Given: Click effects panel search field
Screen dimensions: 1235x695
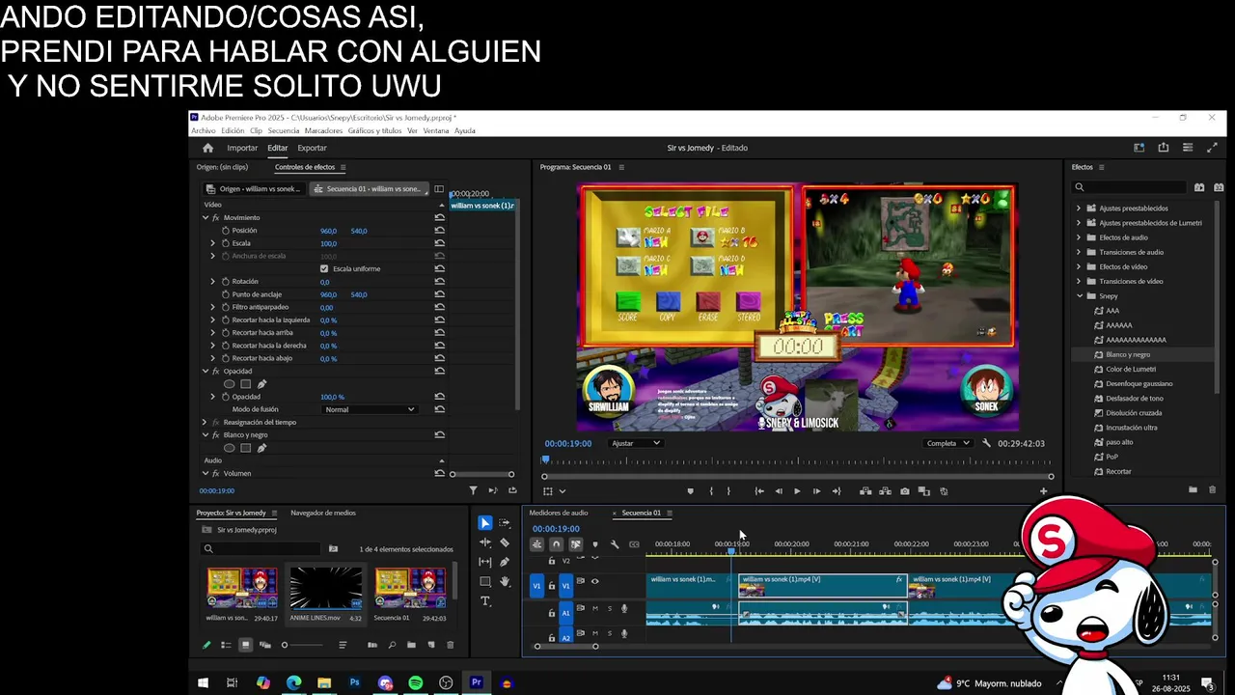Looking at the screenshot, I should (x=1130, y=187).
